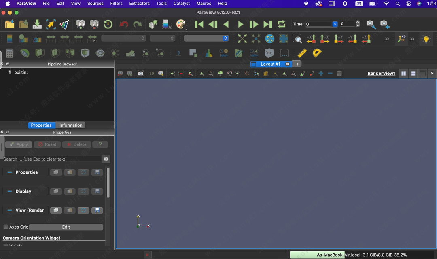Viewport: 437px width, 259px height.
Task: Open the color palette loader icon
Action: coord(181,24)
